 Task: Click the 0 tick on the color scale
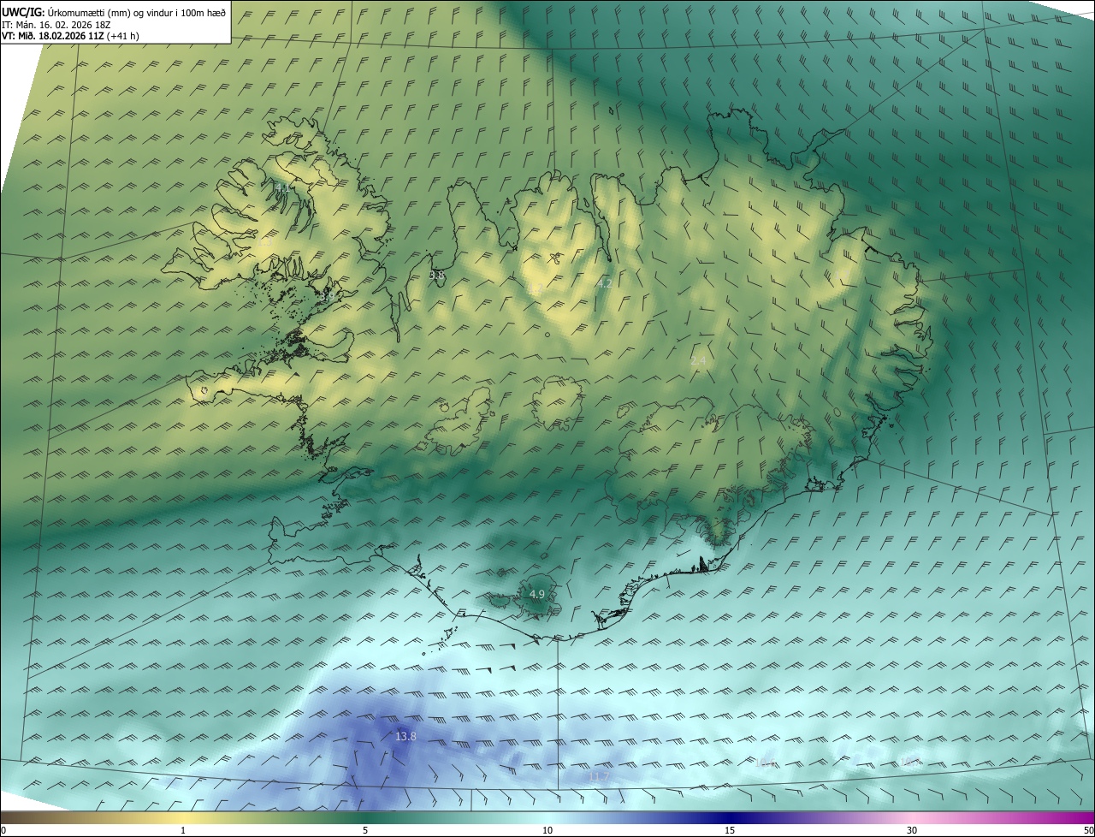coord(3,830)
